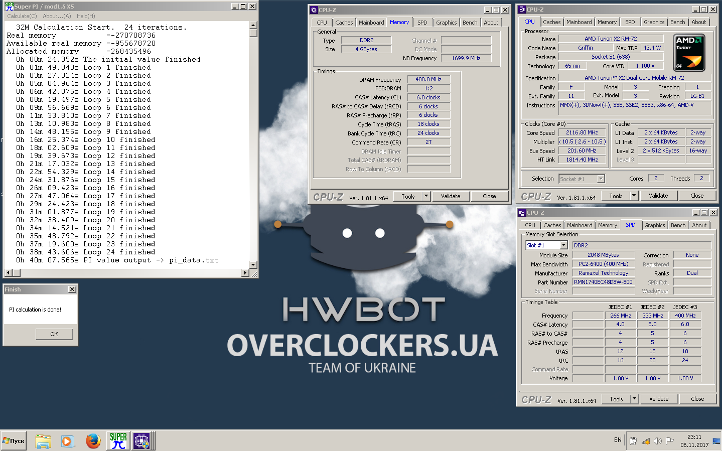Open Graphics tab in SPD window
The image size is (722, 451).
[655, 225]
